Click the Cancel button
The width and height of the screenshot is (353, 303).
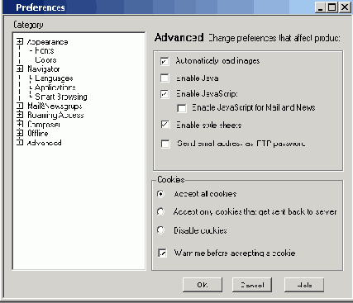coord(252,285)
